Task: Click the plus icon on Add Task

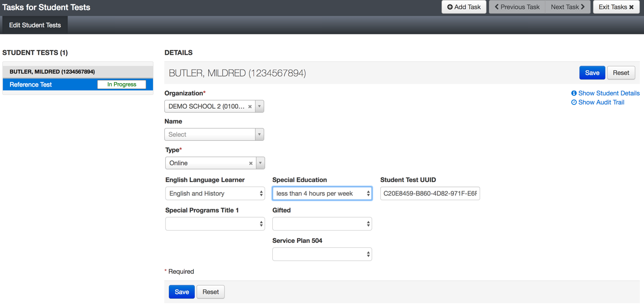Action: [x=450, y=7]
